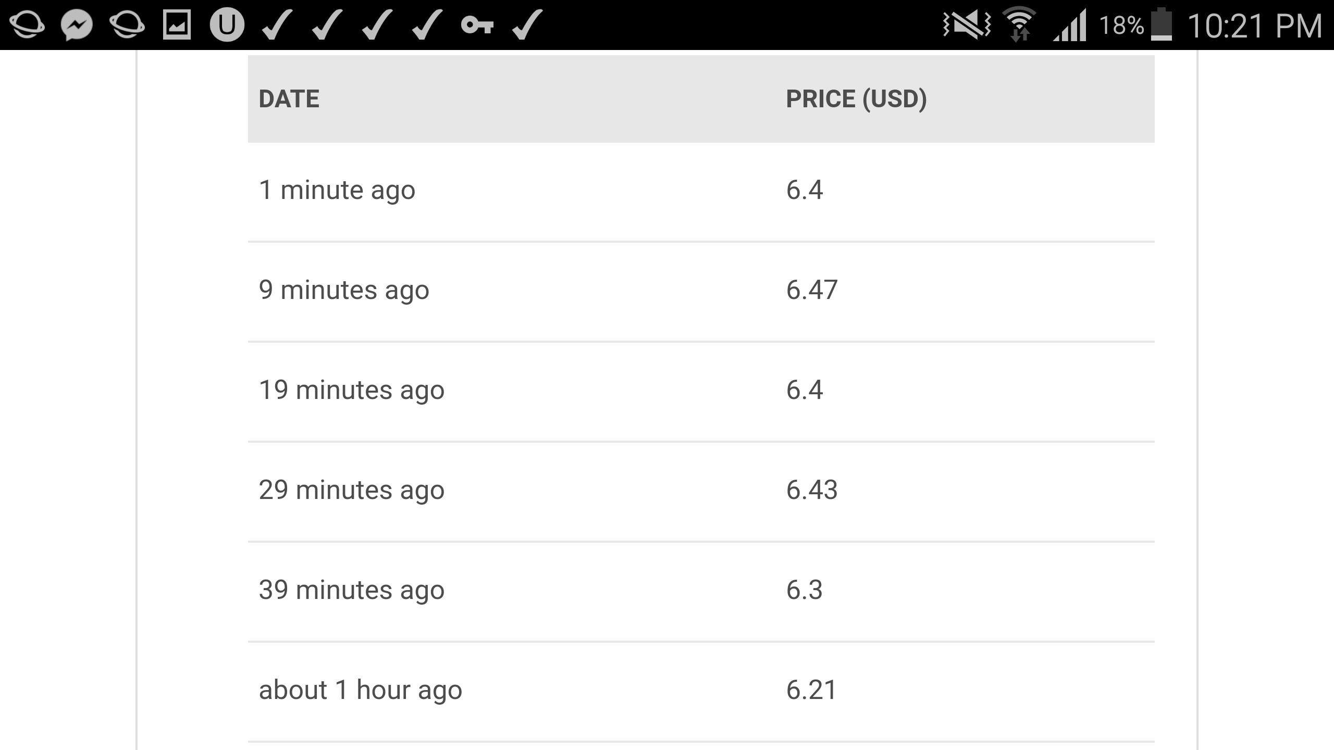The width and height of the screenshot is (1334, 750).
Task: Tap the last checkmark notification icon
Action: point(527,24)
